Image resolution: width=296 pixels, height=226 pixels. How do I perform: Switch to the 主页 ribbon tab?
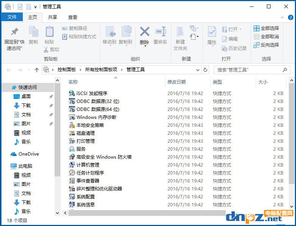(x=33, y=17)
